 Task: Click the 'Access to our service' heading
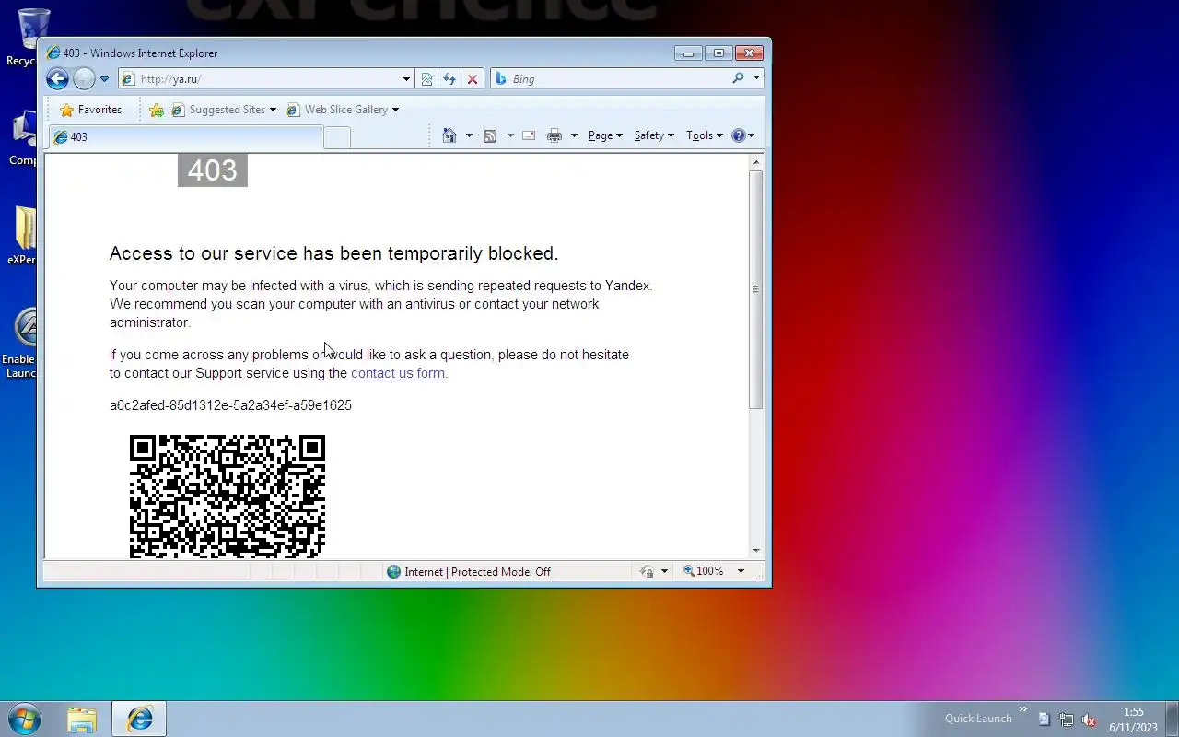(333, 253)
